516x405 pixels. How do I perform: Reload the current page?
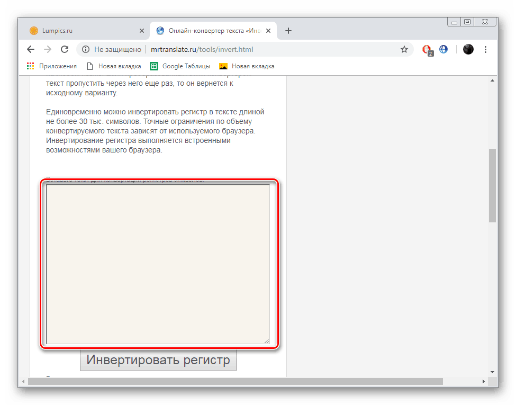point(65,49)
